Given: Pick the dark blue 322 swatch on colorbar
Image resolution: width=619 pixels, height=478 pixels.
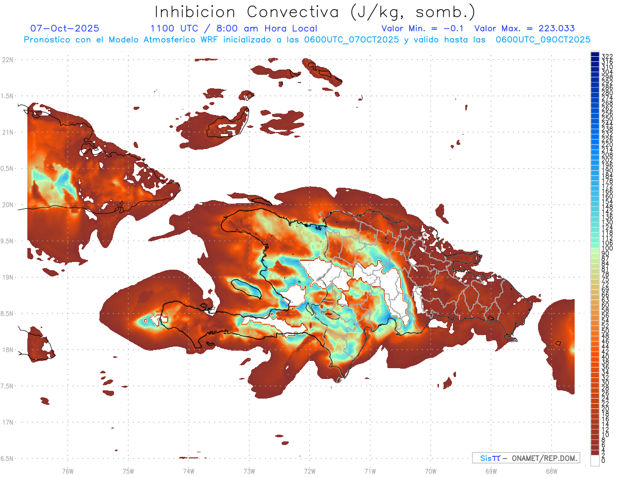Looking at the screenshot, I should [595, 55].
